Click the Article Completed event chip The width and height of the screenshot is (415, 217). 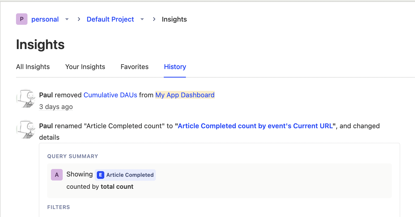[125, 175]
